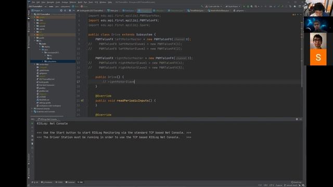Click the Run with Coverage icon
Screen dimensions: 333x187
click(x=252, y=6)
